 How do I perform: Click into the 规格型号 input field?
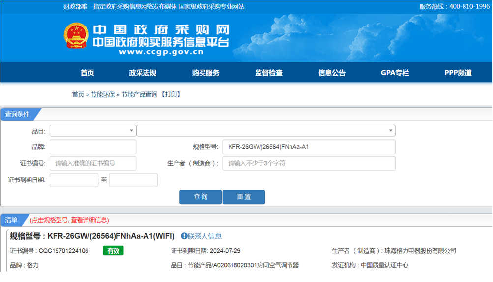point(309,147)
